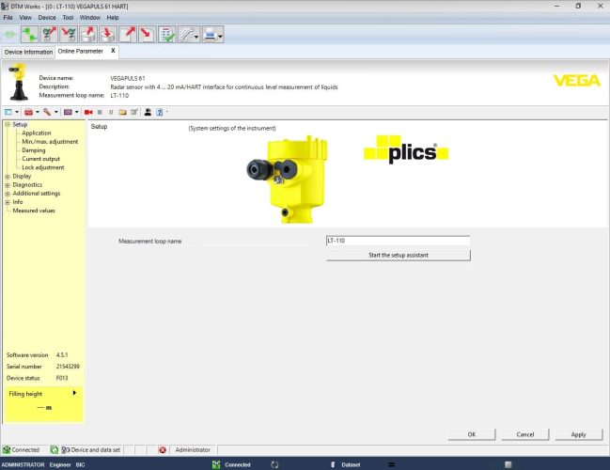Screen dimensions: 610x470
Task: Click the red toolbox icon
Action: coord(28,112)
